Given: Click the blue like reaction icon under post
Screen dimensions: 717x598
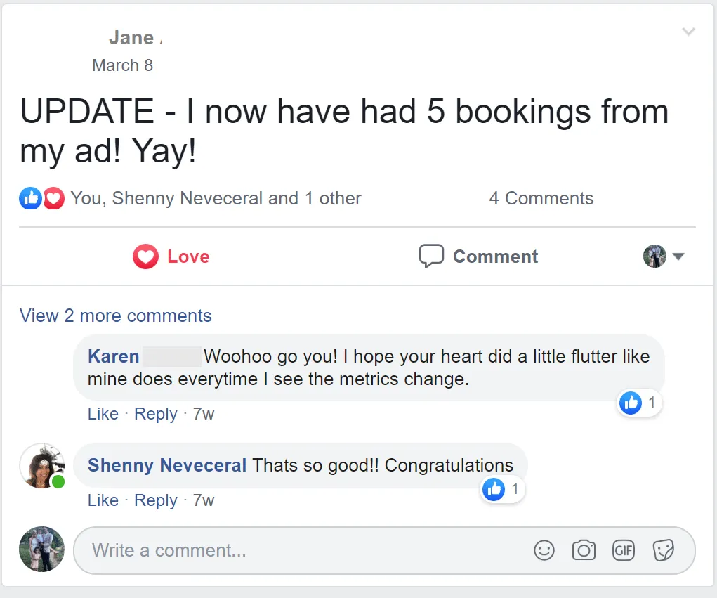Looking at the screenshot, I should pos(30,199).
